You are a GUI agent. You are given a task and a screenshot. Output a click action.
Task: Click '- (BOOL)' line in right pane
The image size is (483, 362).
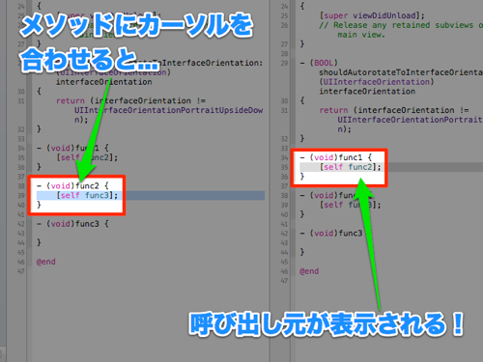pyautogui.click(x=319, y=63)
